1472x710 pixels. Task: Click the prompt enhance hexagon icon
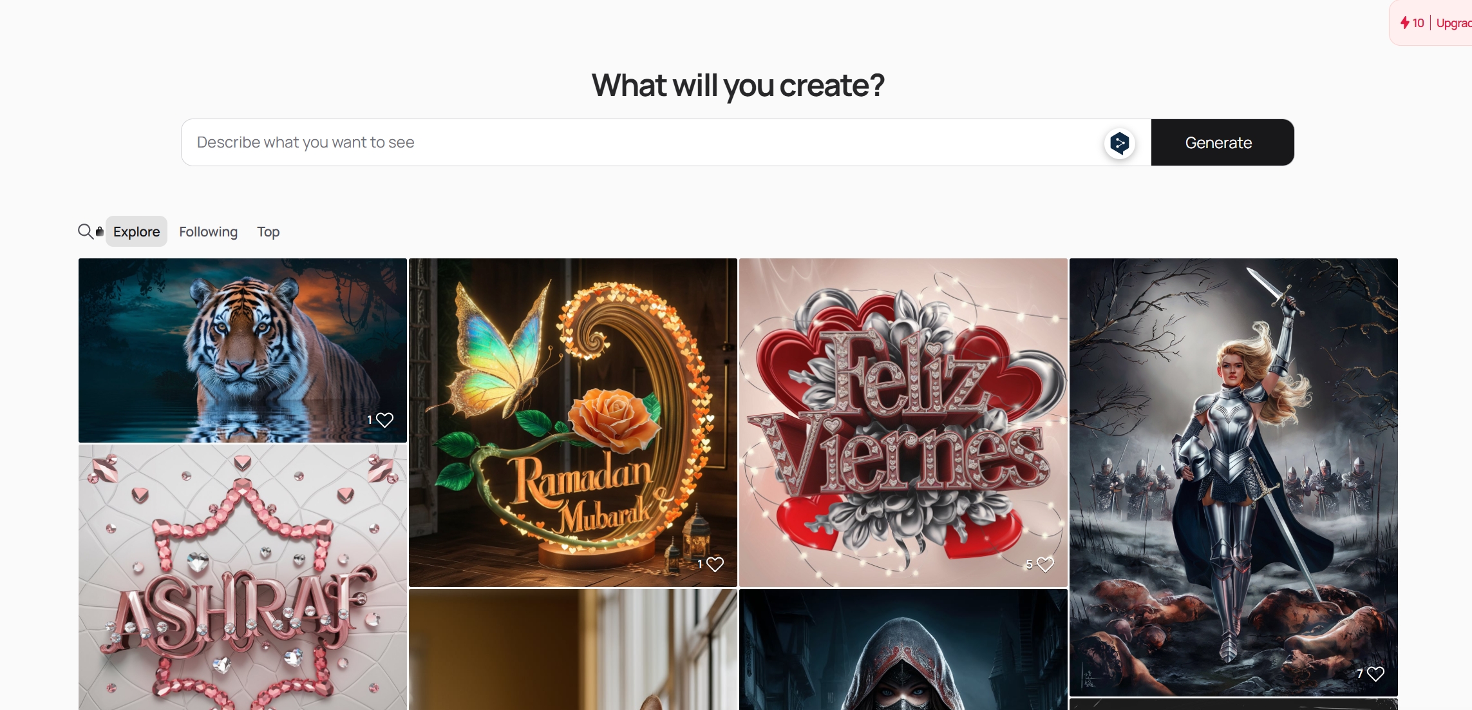pyautogui.click(x=1120, y=143)
